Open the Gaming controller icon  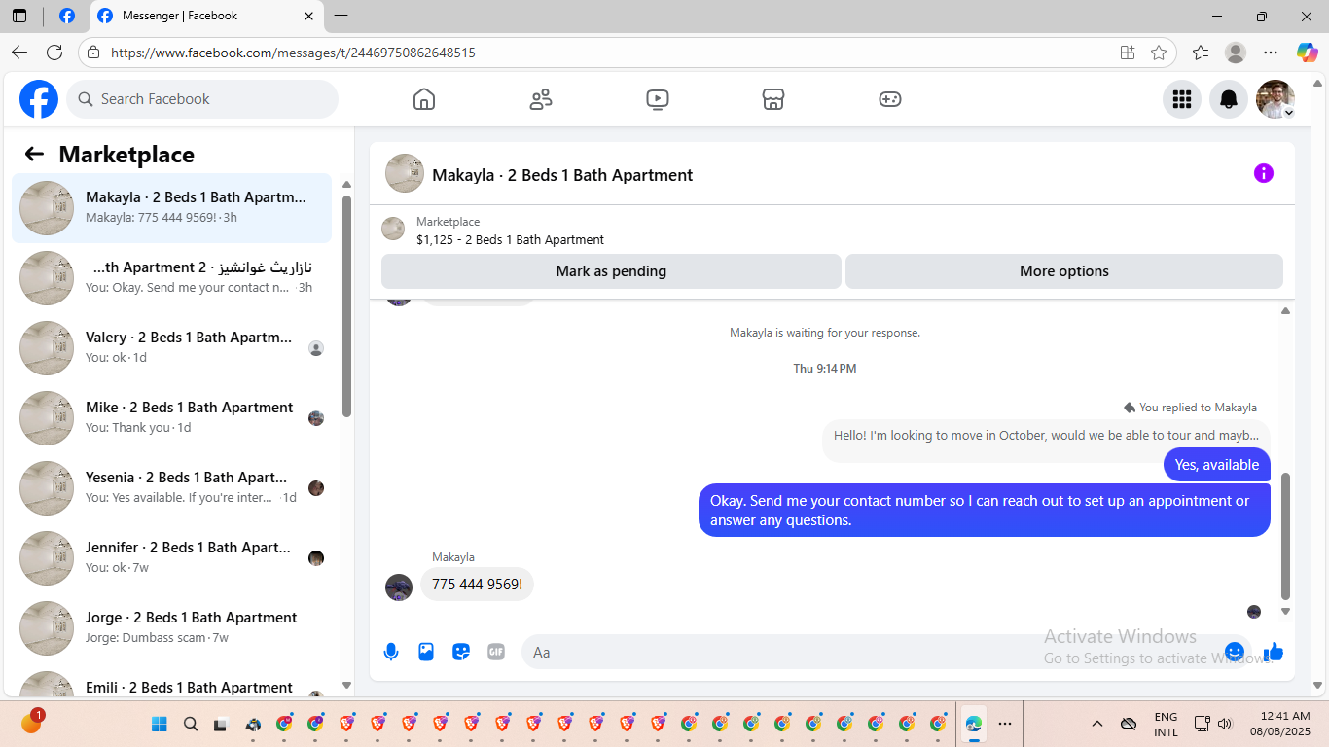click(890, 99)
